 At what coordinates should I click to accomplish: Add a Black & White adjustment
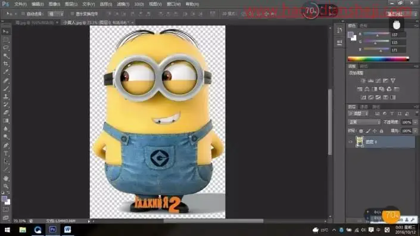click(375, 89)
